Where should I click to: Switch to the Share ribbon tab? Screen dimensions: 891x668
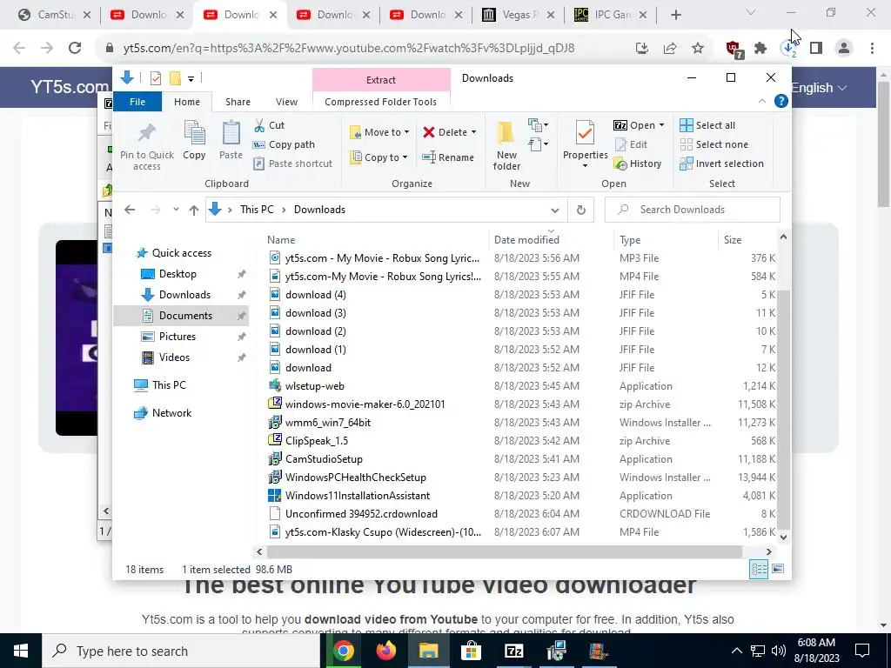(x=238, y=102)
